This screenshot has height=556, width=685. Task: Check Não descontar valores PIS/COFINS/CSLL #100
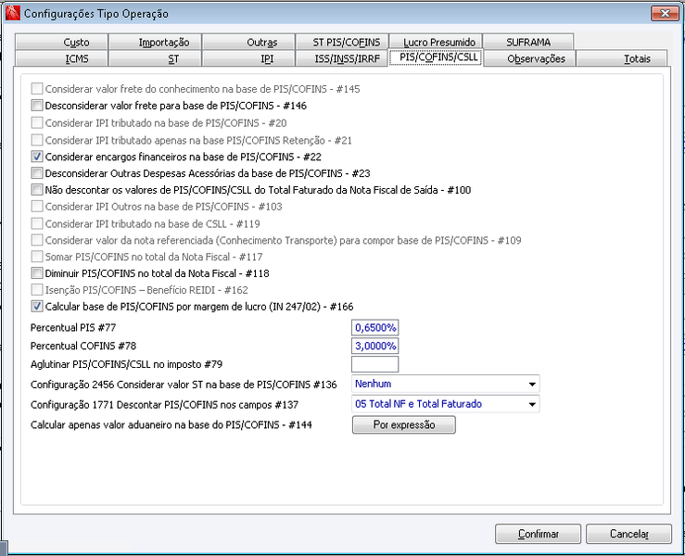click(x=37, y=190)
